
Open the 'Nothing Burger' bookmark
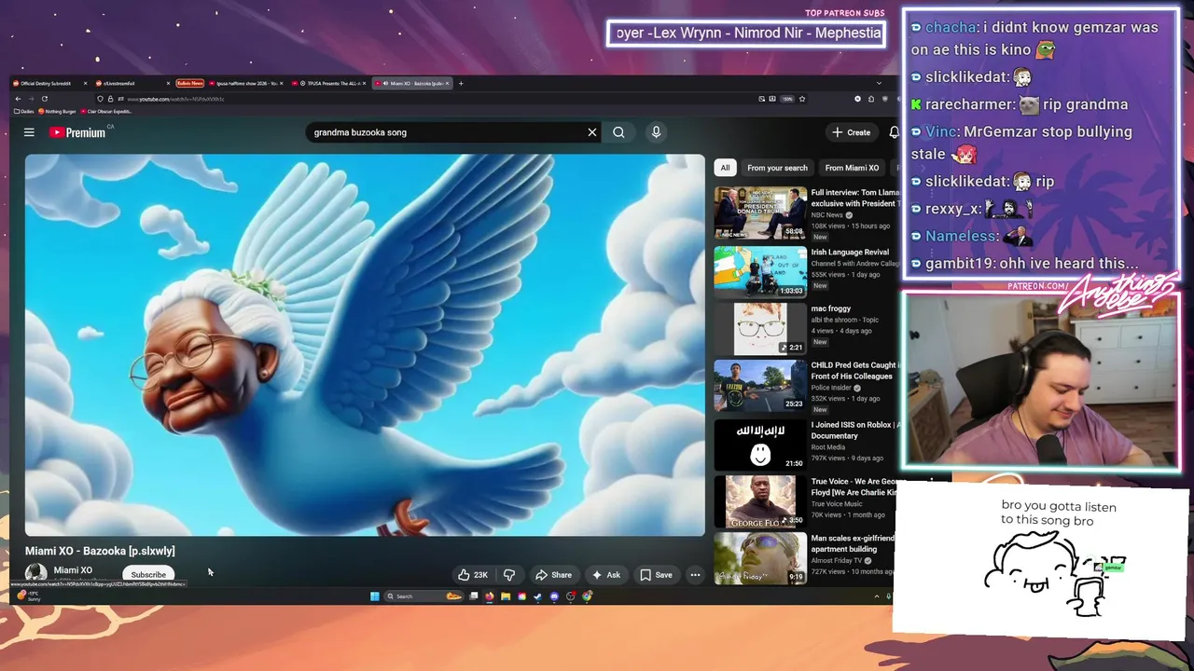click(57, 112)
